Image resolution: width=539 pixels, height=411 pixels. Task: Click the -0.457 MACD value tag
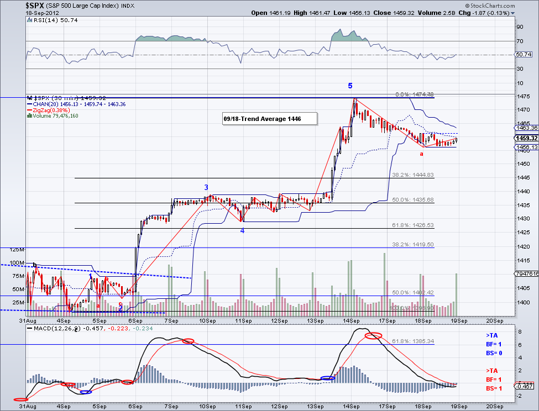pyautogui.click(x=525, y=386)
